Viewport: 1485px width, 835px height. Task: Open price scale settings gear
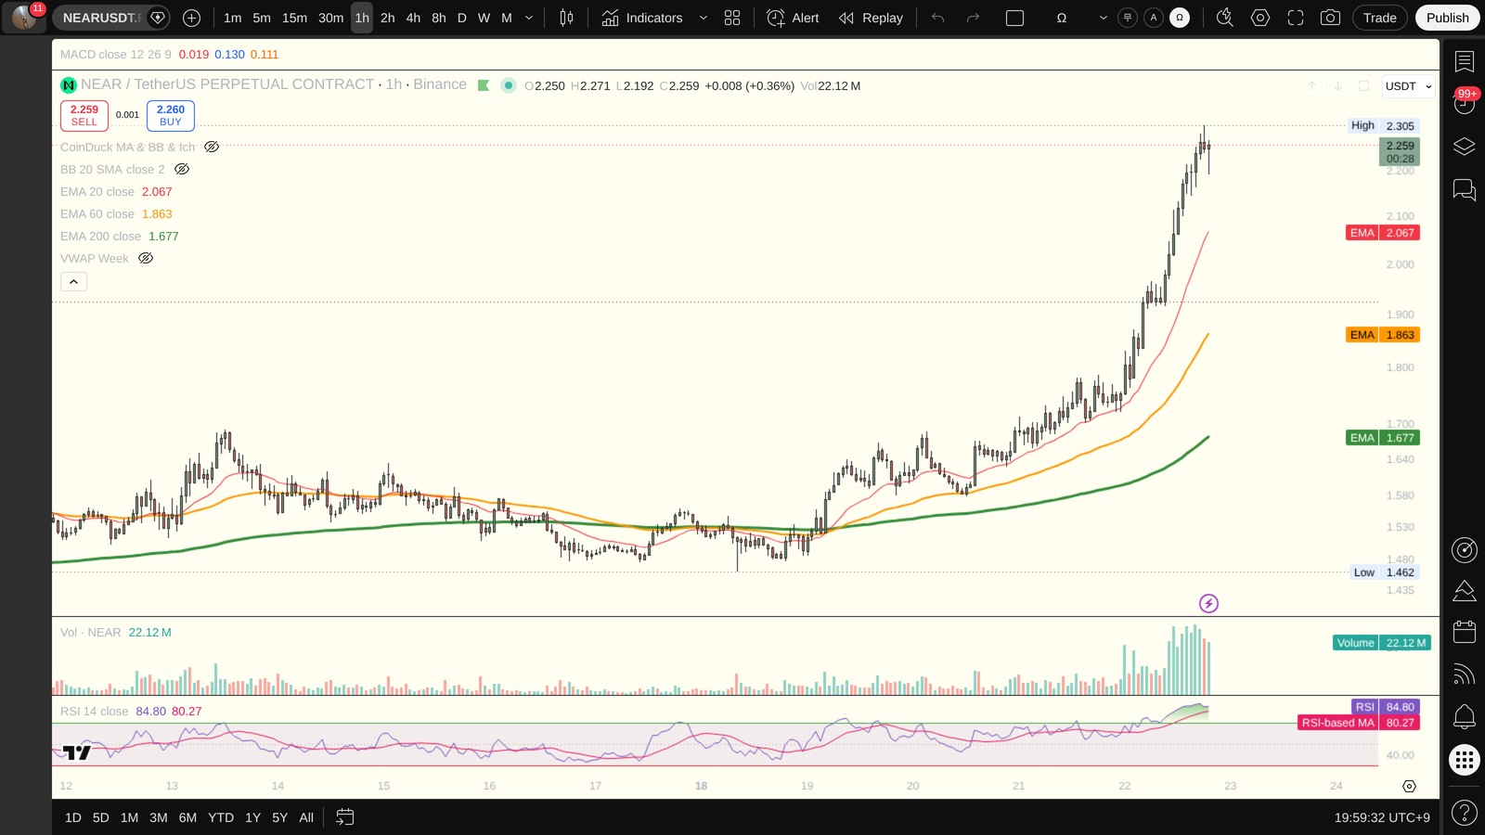[1409, 786]
